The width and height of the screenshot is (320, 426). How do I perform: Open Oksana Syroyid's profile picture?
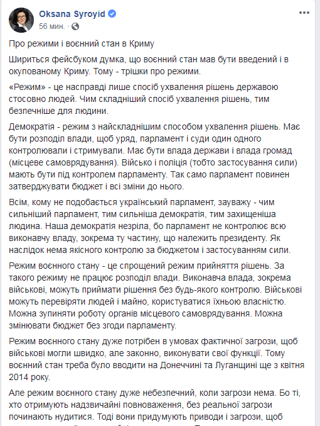[x=21, y=20]
